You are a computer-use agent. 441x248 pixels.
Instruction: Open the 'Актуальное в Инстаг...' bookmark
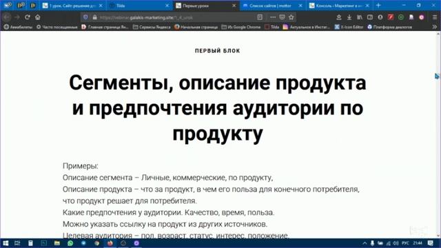click(306, 27)
